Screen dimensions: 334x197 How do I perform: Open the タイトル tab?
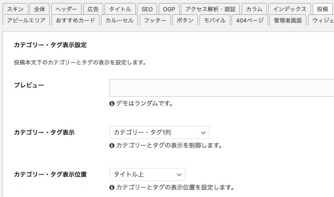coord(120,9)
